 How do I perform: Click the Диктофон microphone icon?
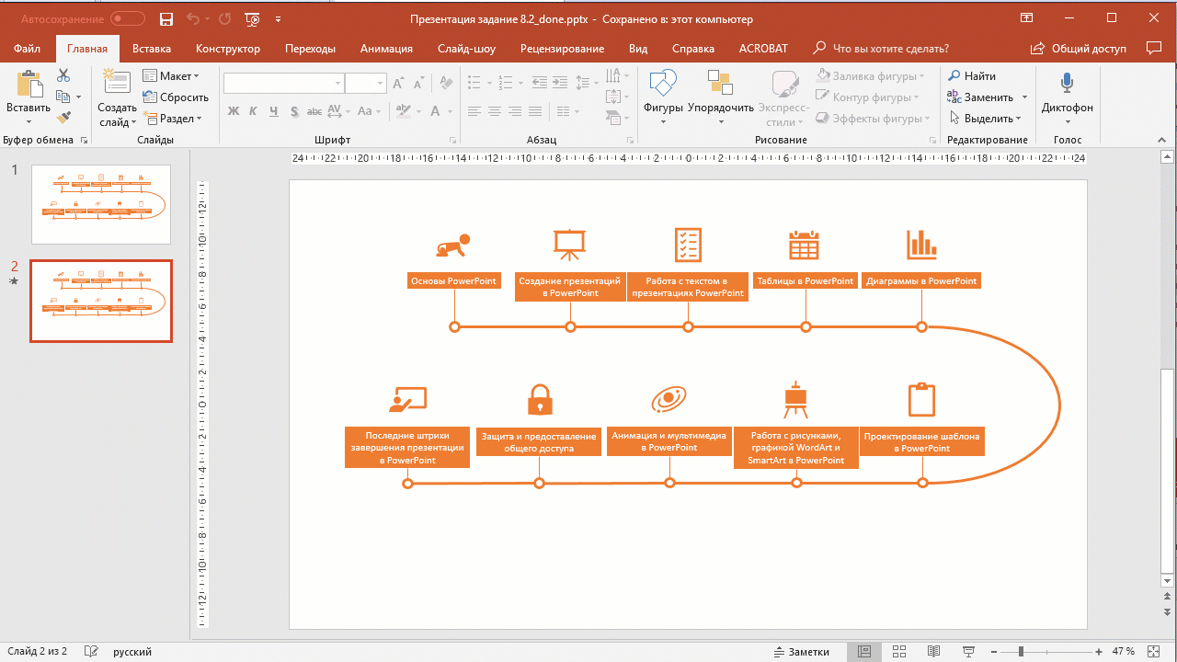point(1067,84)
